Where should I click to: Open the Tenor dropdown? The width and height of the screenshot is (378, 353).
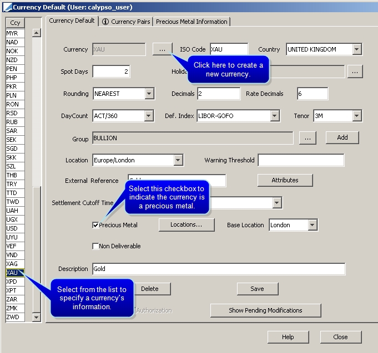coord(357,116)
